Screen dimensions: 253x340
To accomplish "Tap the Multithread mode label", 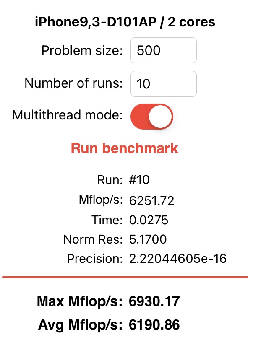I will tap(68, 115).
